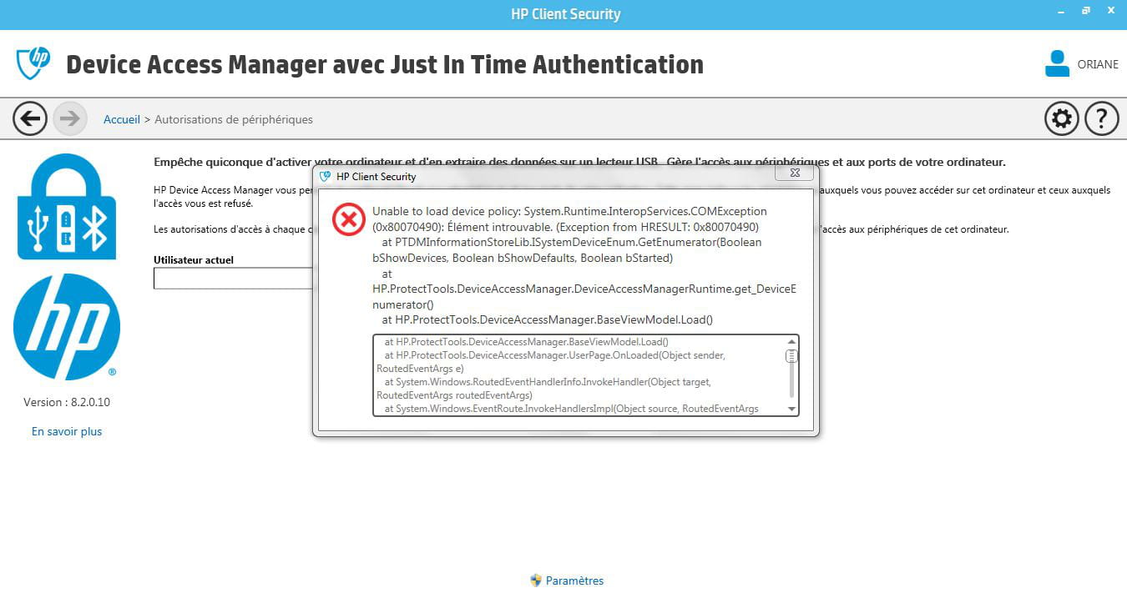
Task: Click the 'Device Access Manager avec Just In Time Authentication' heading
Action: pyautogui.click(x=385, y=64)
